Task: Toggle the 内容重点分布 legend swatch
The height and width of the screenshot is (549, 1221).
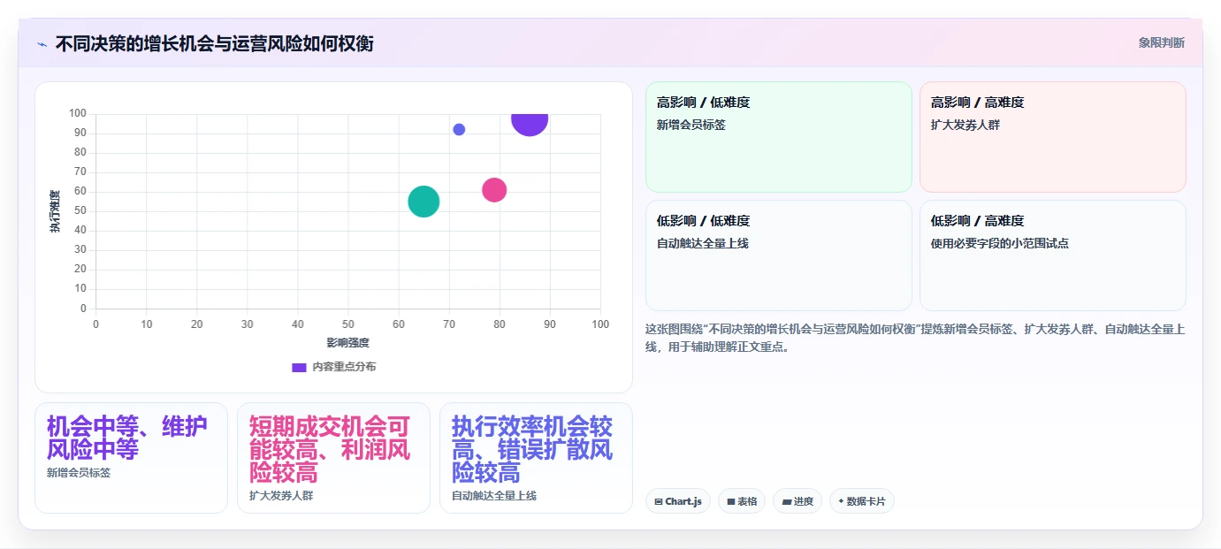Action: pos(299,367)
